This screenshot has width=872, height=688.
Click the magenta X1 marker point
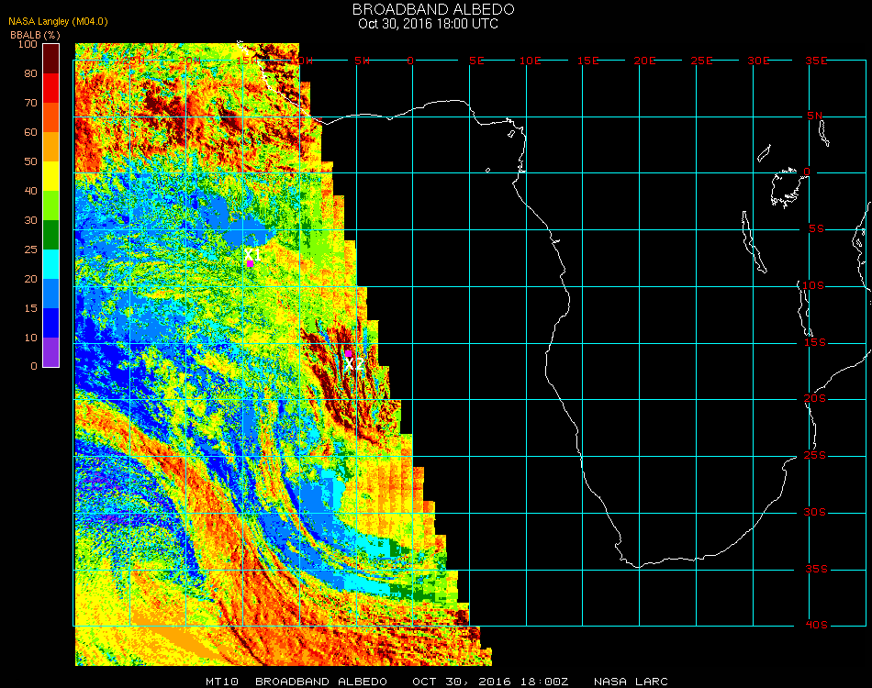click(251, 263)
